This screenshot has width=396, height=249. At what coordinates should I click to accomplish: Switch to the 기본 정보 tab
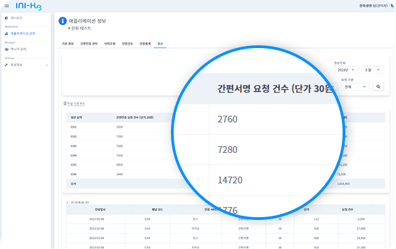click(x=68, y=44)
